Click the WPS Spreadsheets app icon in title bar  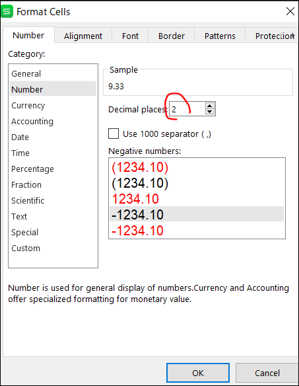click(7, 11)
